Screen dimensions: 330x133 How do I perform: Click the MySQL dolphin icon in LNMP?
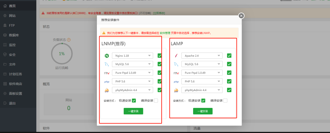tap(107, 64)
